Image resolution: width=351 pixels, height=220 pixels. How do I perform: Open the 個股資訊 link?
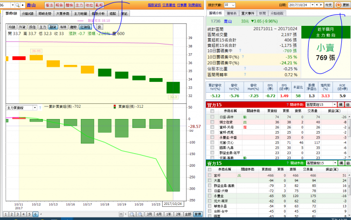point(154,5)
